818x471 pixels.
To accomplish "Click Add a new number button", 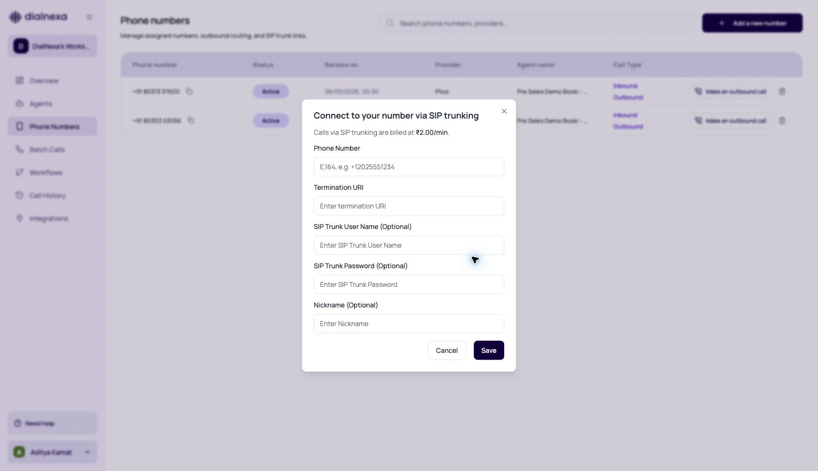I will [752, 23].
